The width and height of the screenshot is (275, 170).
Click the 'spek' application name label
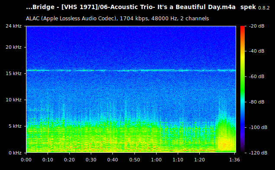coord(248,7)
